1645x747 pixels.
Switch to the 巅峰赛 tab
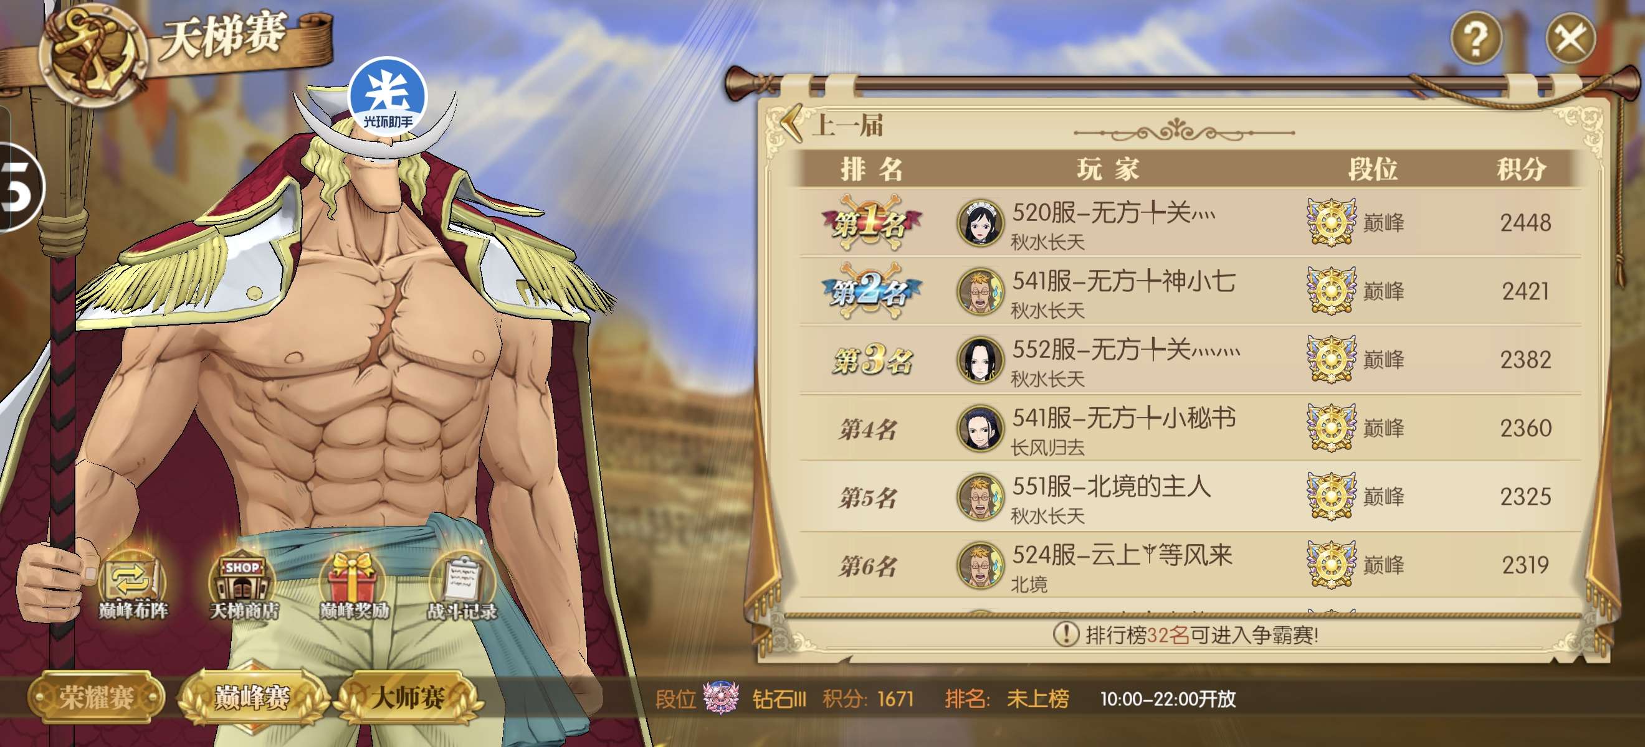tap(252, 697)
